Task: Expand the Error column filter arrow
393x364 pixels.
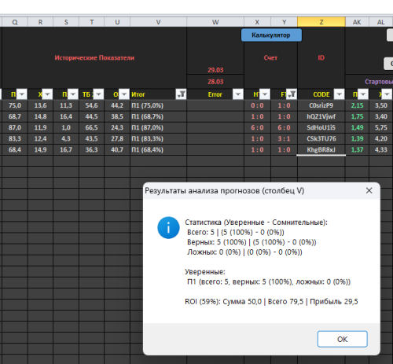Action: pyautogui.click(x=238, y=94)
